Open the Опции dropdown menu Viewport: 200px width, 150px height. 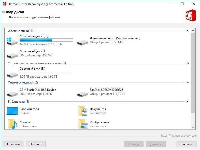[36, 144]
